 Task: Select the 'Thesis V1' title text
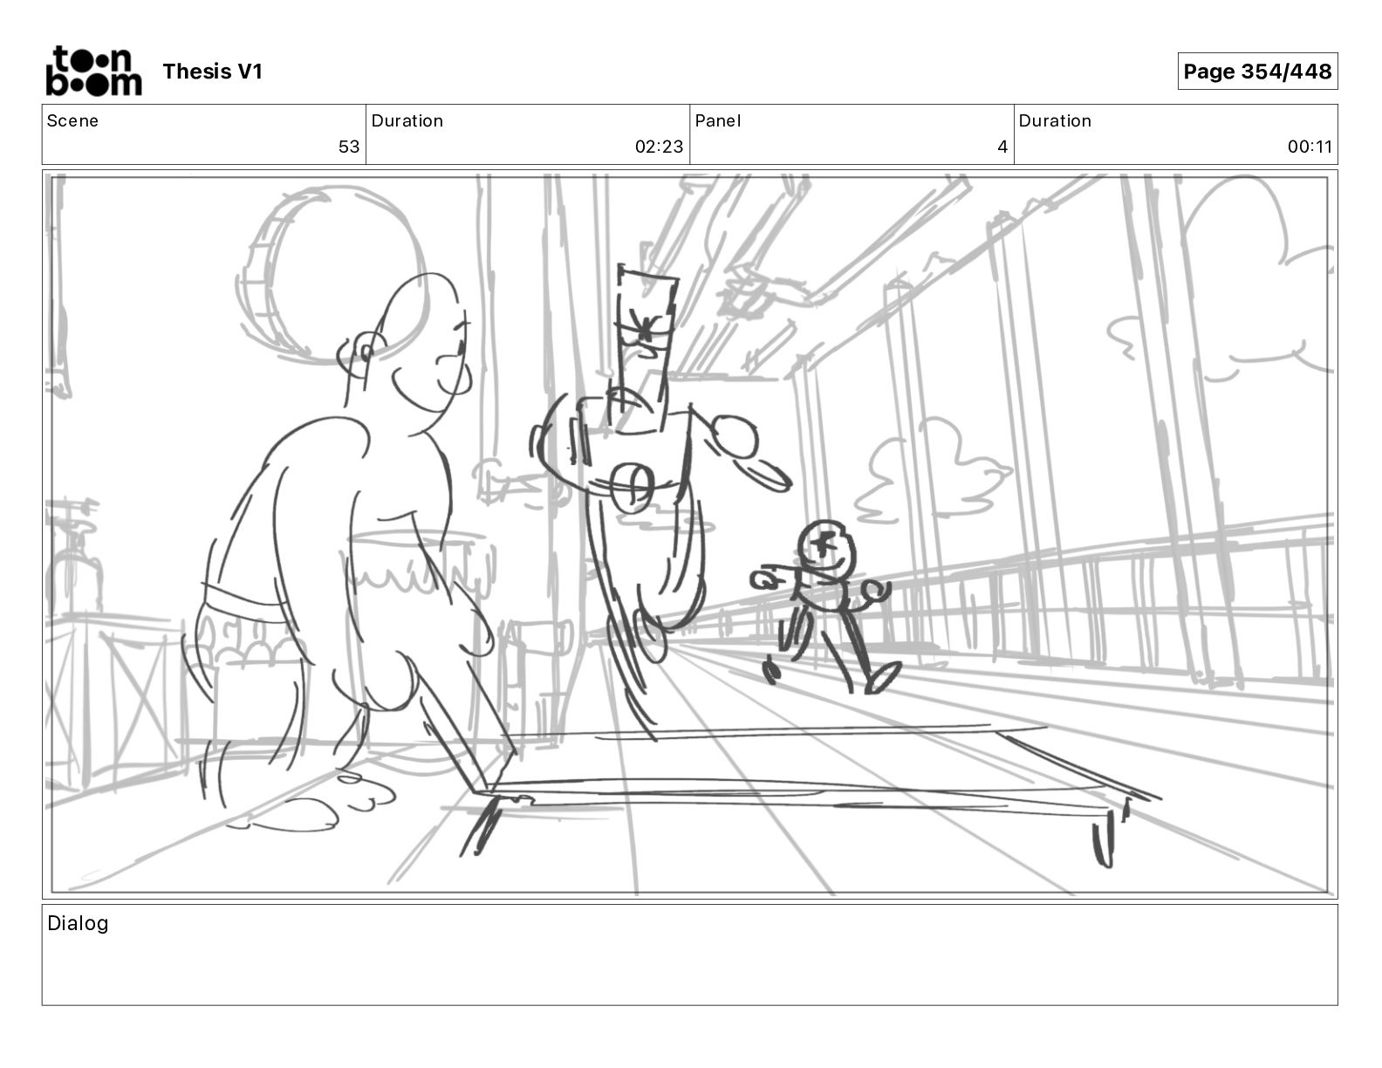212,72
